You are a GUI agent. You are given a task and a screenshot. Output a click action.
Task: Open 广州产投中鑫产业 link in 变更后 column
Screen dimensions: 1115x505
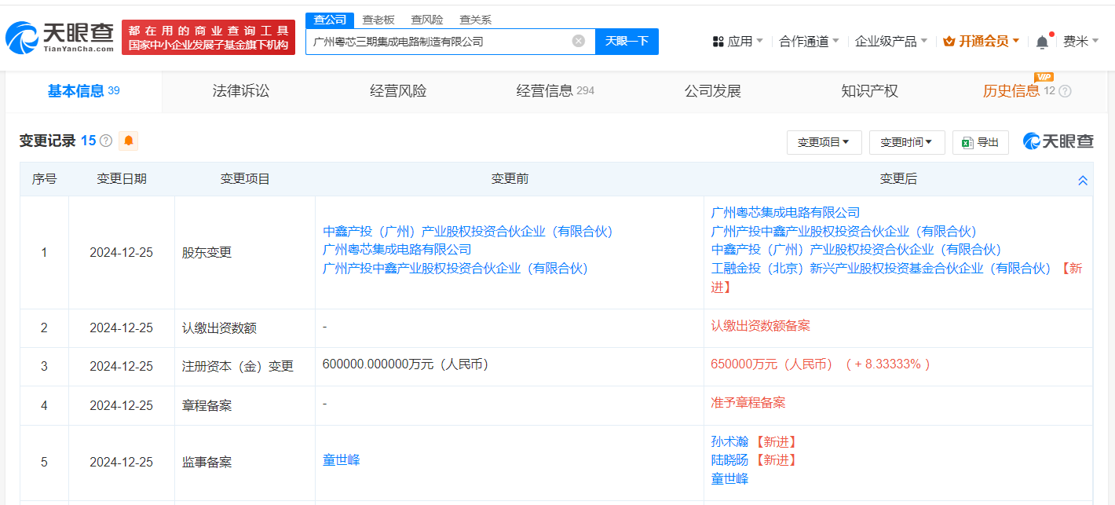(843, 232)
